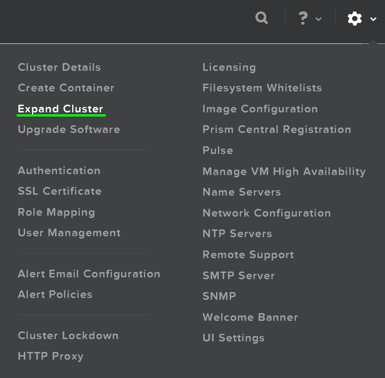Open the Authentication settings

[x=59, y=170]
